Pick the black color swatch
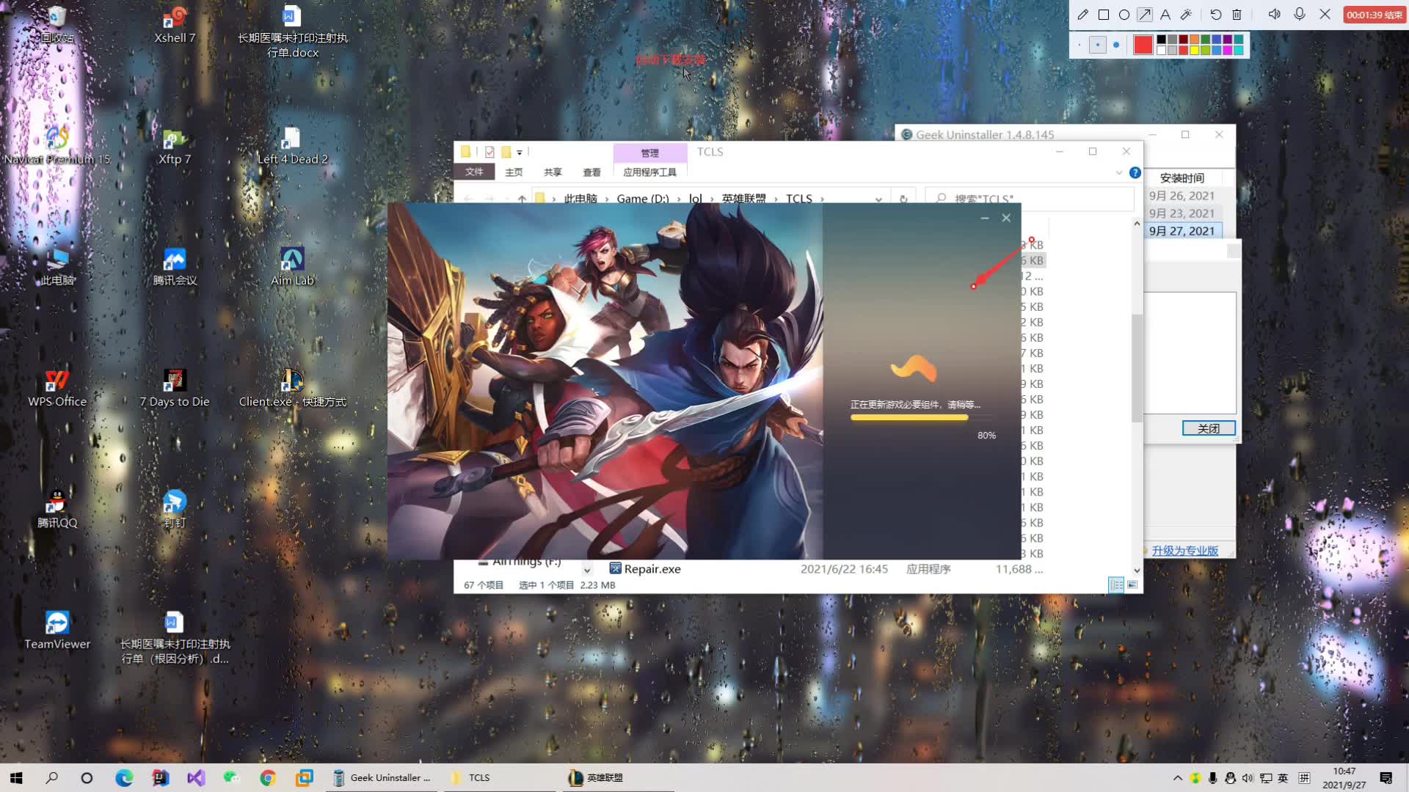Screen dimensions: 1409x792 tap(1161, 40)
